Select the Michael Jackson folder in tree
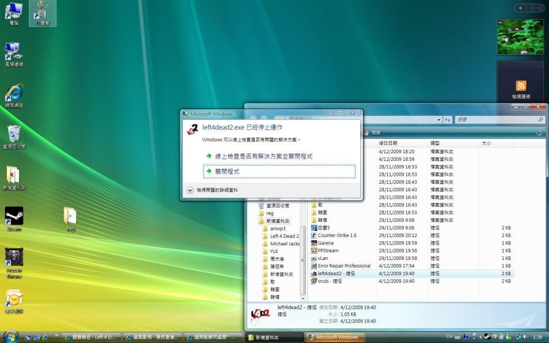 [284, 244]
